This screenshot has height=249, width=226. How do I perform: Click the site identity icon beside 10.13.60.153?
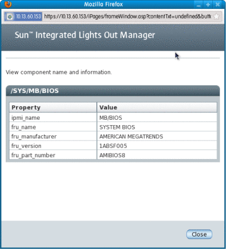point(10,17)
